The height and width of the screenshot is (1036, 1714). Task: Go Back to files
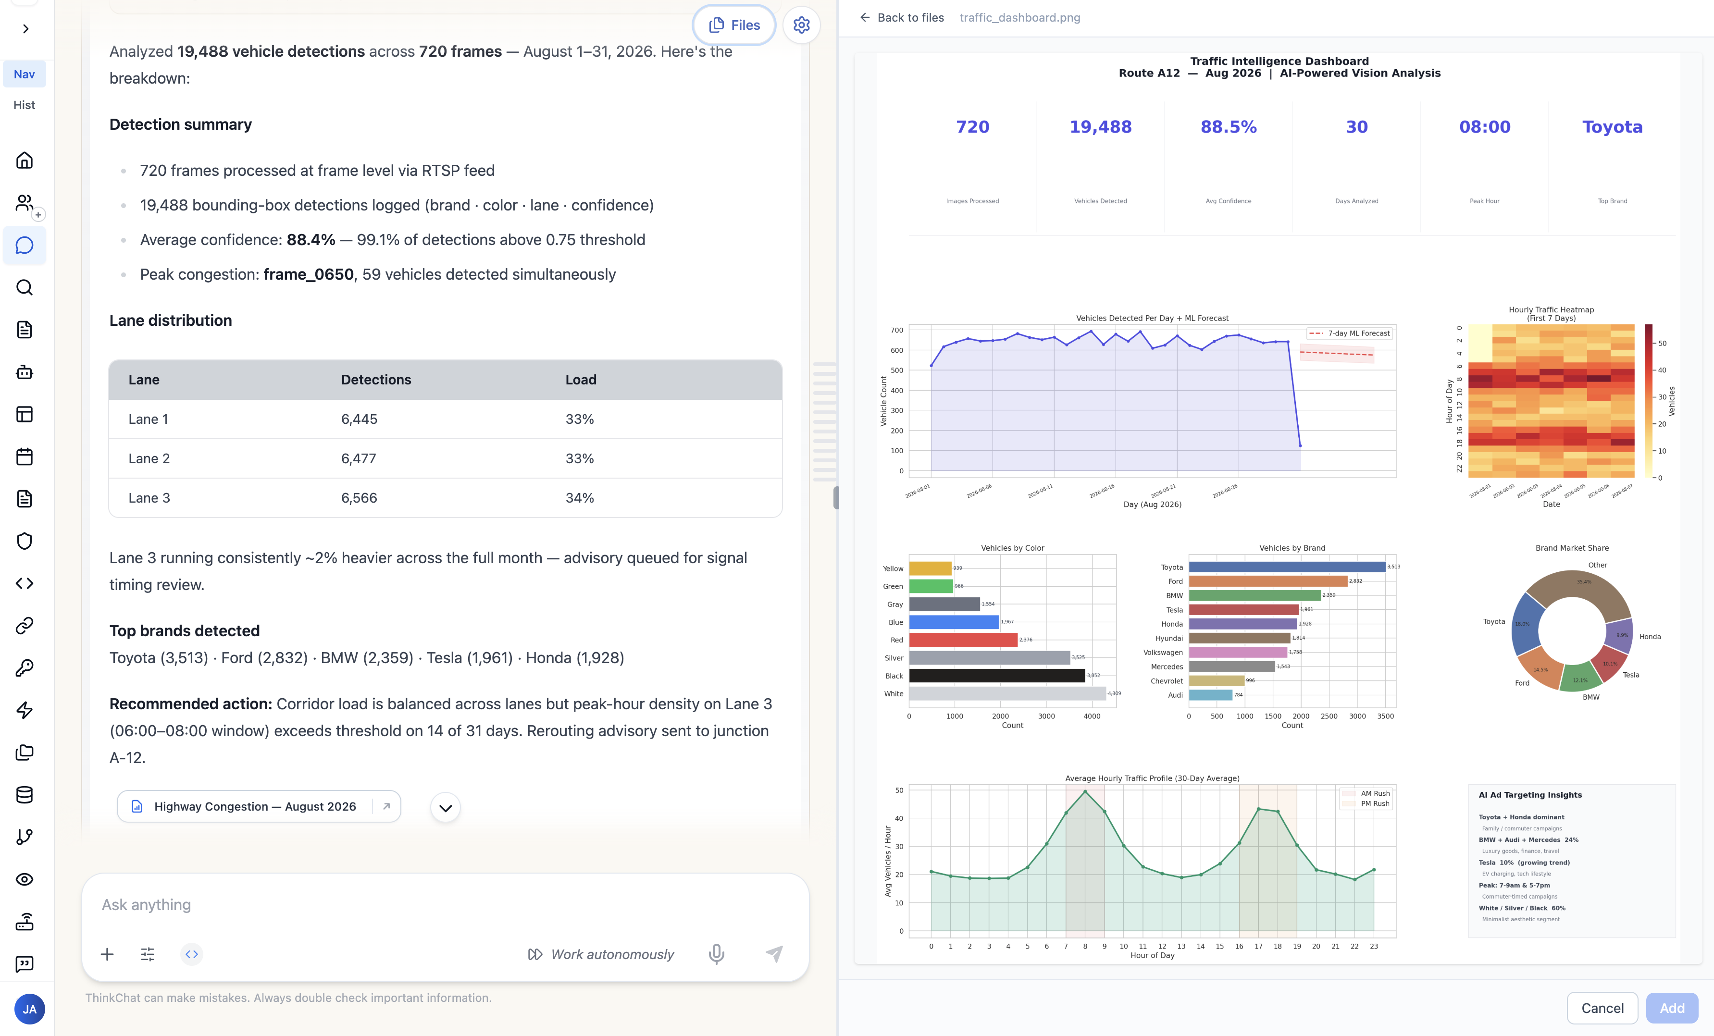902,17
